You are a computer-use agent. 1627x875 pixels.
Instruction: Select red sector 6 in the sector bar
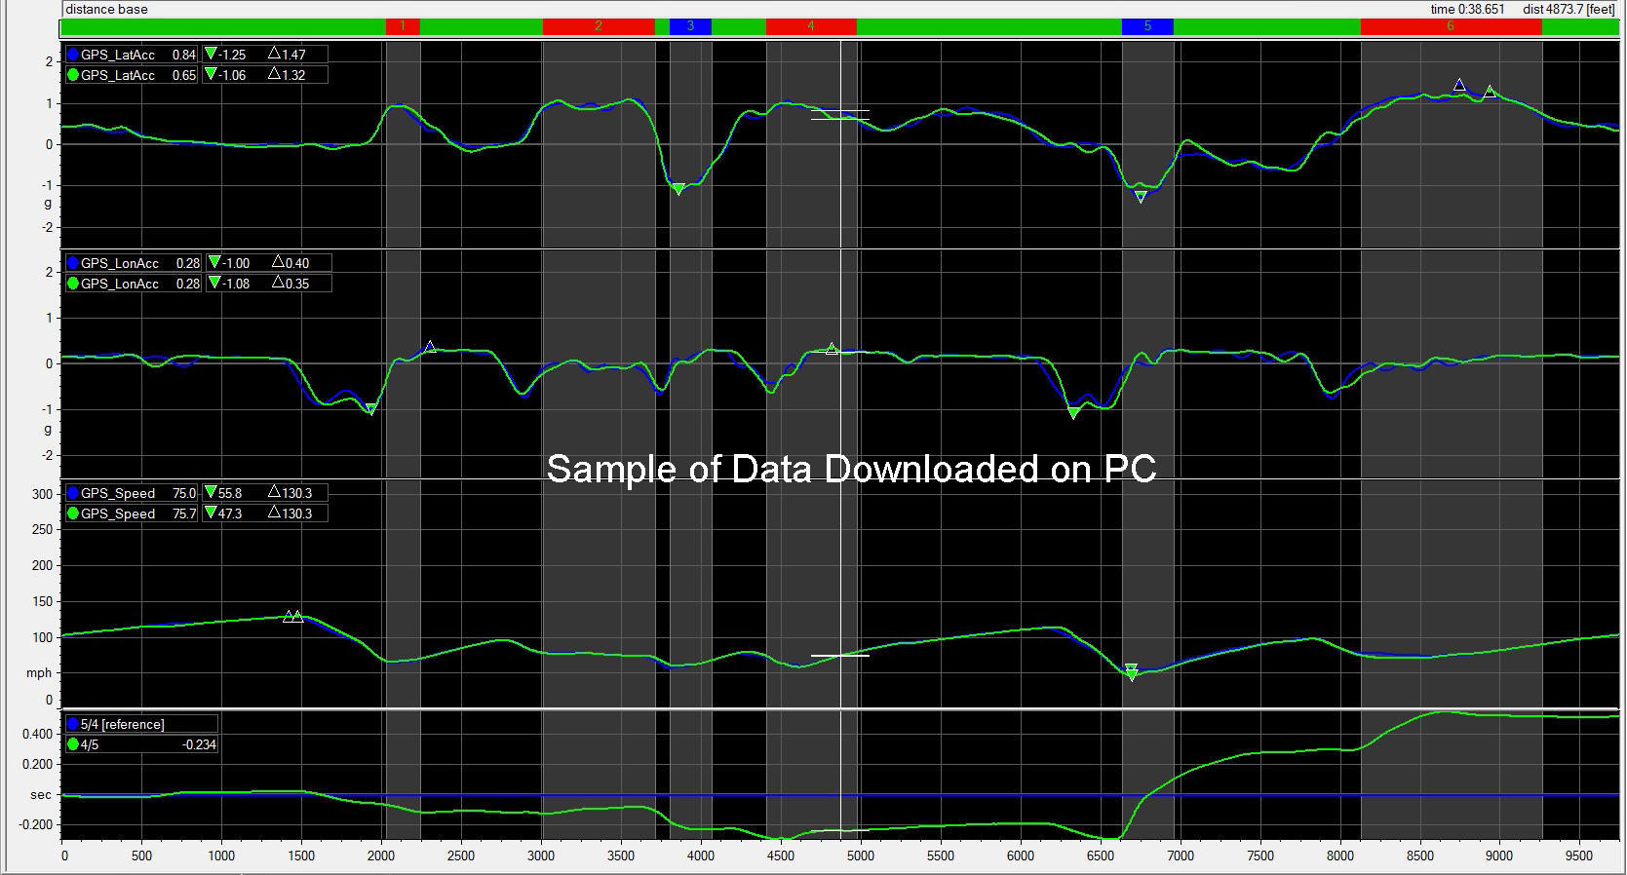point(1451,26)
